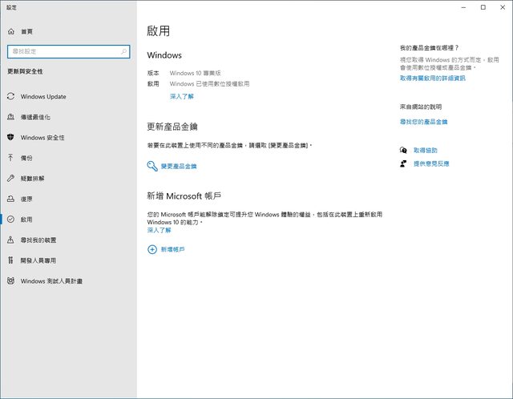Click the 備份 backup arrow icon
513x399 pixels.
[x=10, y=158]
